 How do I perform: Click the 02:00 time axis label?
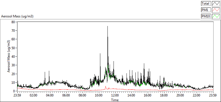click(x=33, y=95)
